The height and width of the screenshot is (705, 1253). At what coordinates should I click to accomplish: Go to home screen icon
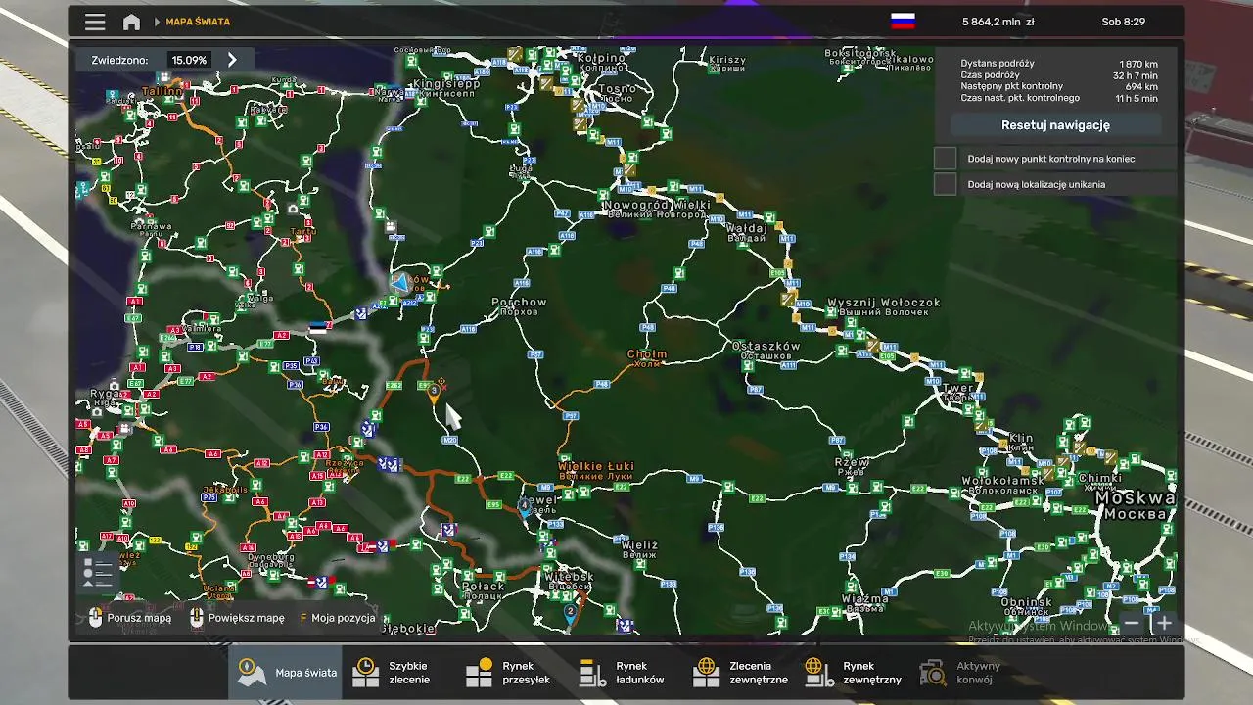[x=131, y=22]
